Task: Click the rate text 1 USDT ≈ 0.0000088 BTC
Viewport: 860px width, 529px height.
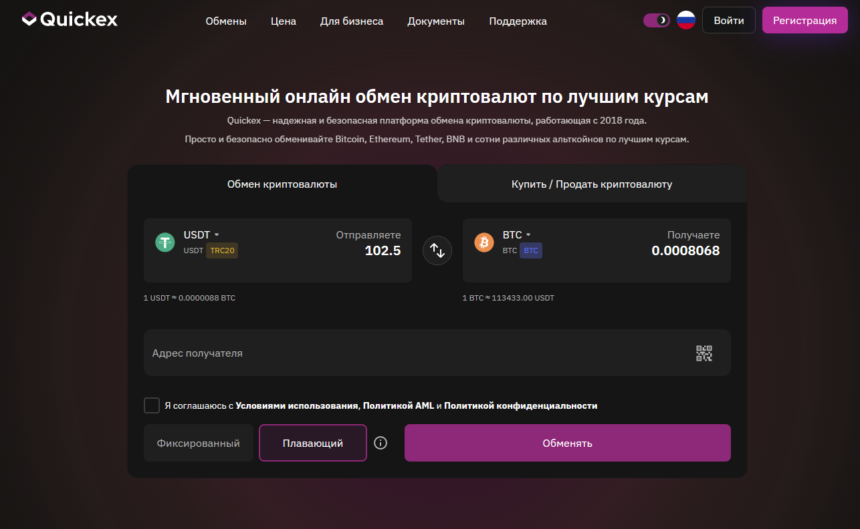Action: point(189,298)
